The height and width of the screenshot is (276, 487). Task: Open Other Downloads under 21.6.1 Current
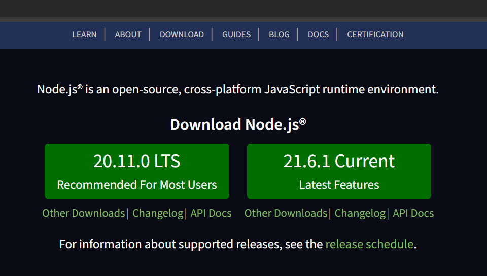286,213
